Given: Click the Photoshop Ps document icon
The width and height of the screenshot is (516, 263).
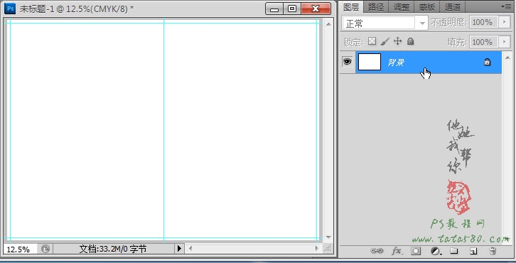Looking at the screenshot, I should pos(10,9).
